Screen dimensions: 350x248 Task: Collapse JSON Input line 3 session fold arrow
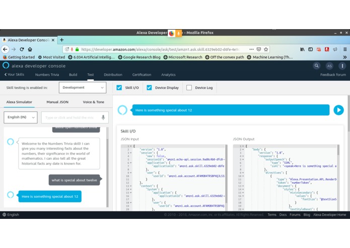coord(131,153)
